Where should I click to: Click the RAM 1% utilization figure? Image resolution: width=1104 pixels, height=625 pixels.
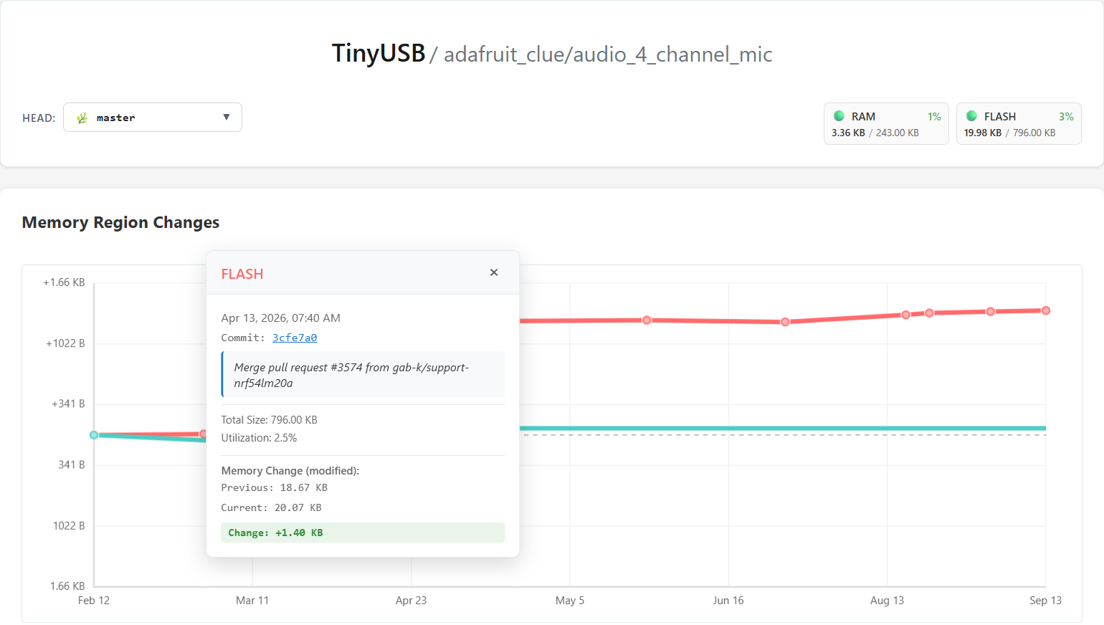934,116
